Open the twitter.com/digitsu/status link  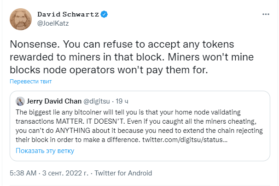185,140
